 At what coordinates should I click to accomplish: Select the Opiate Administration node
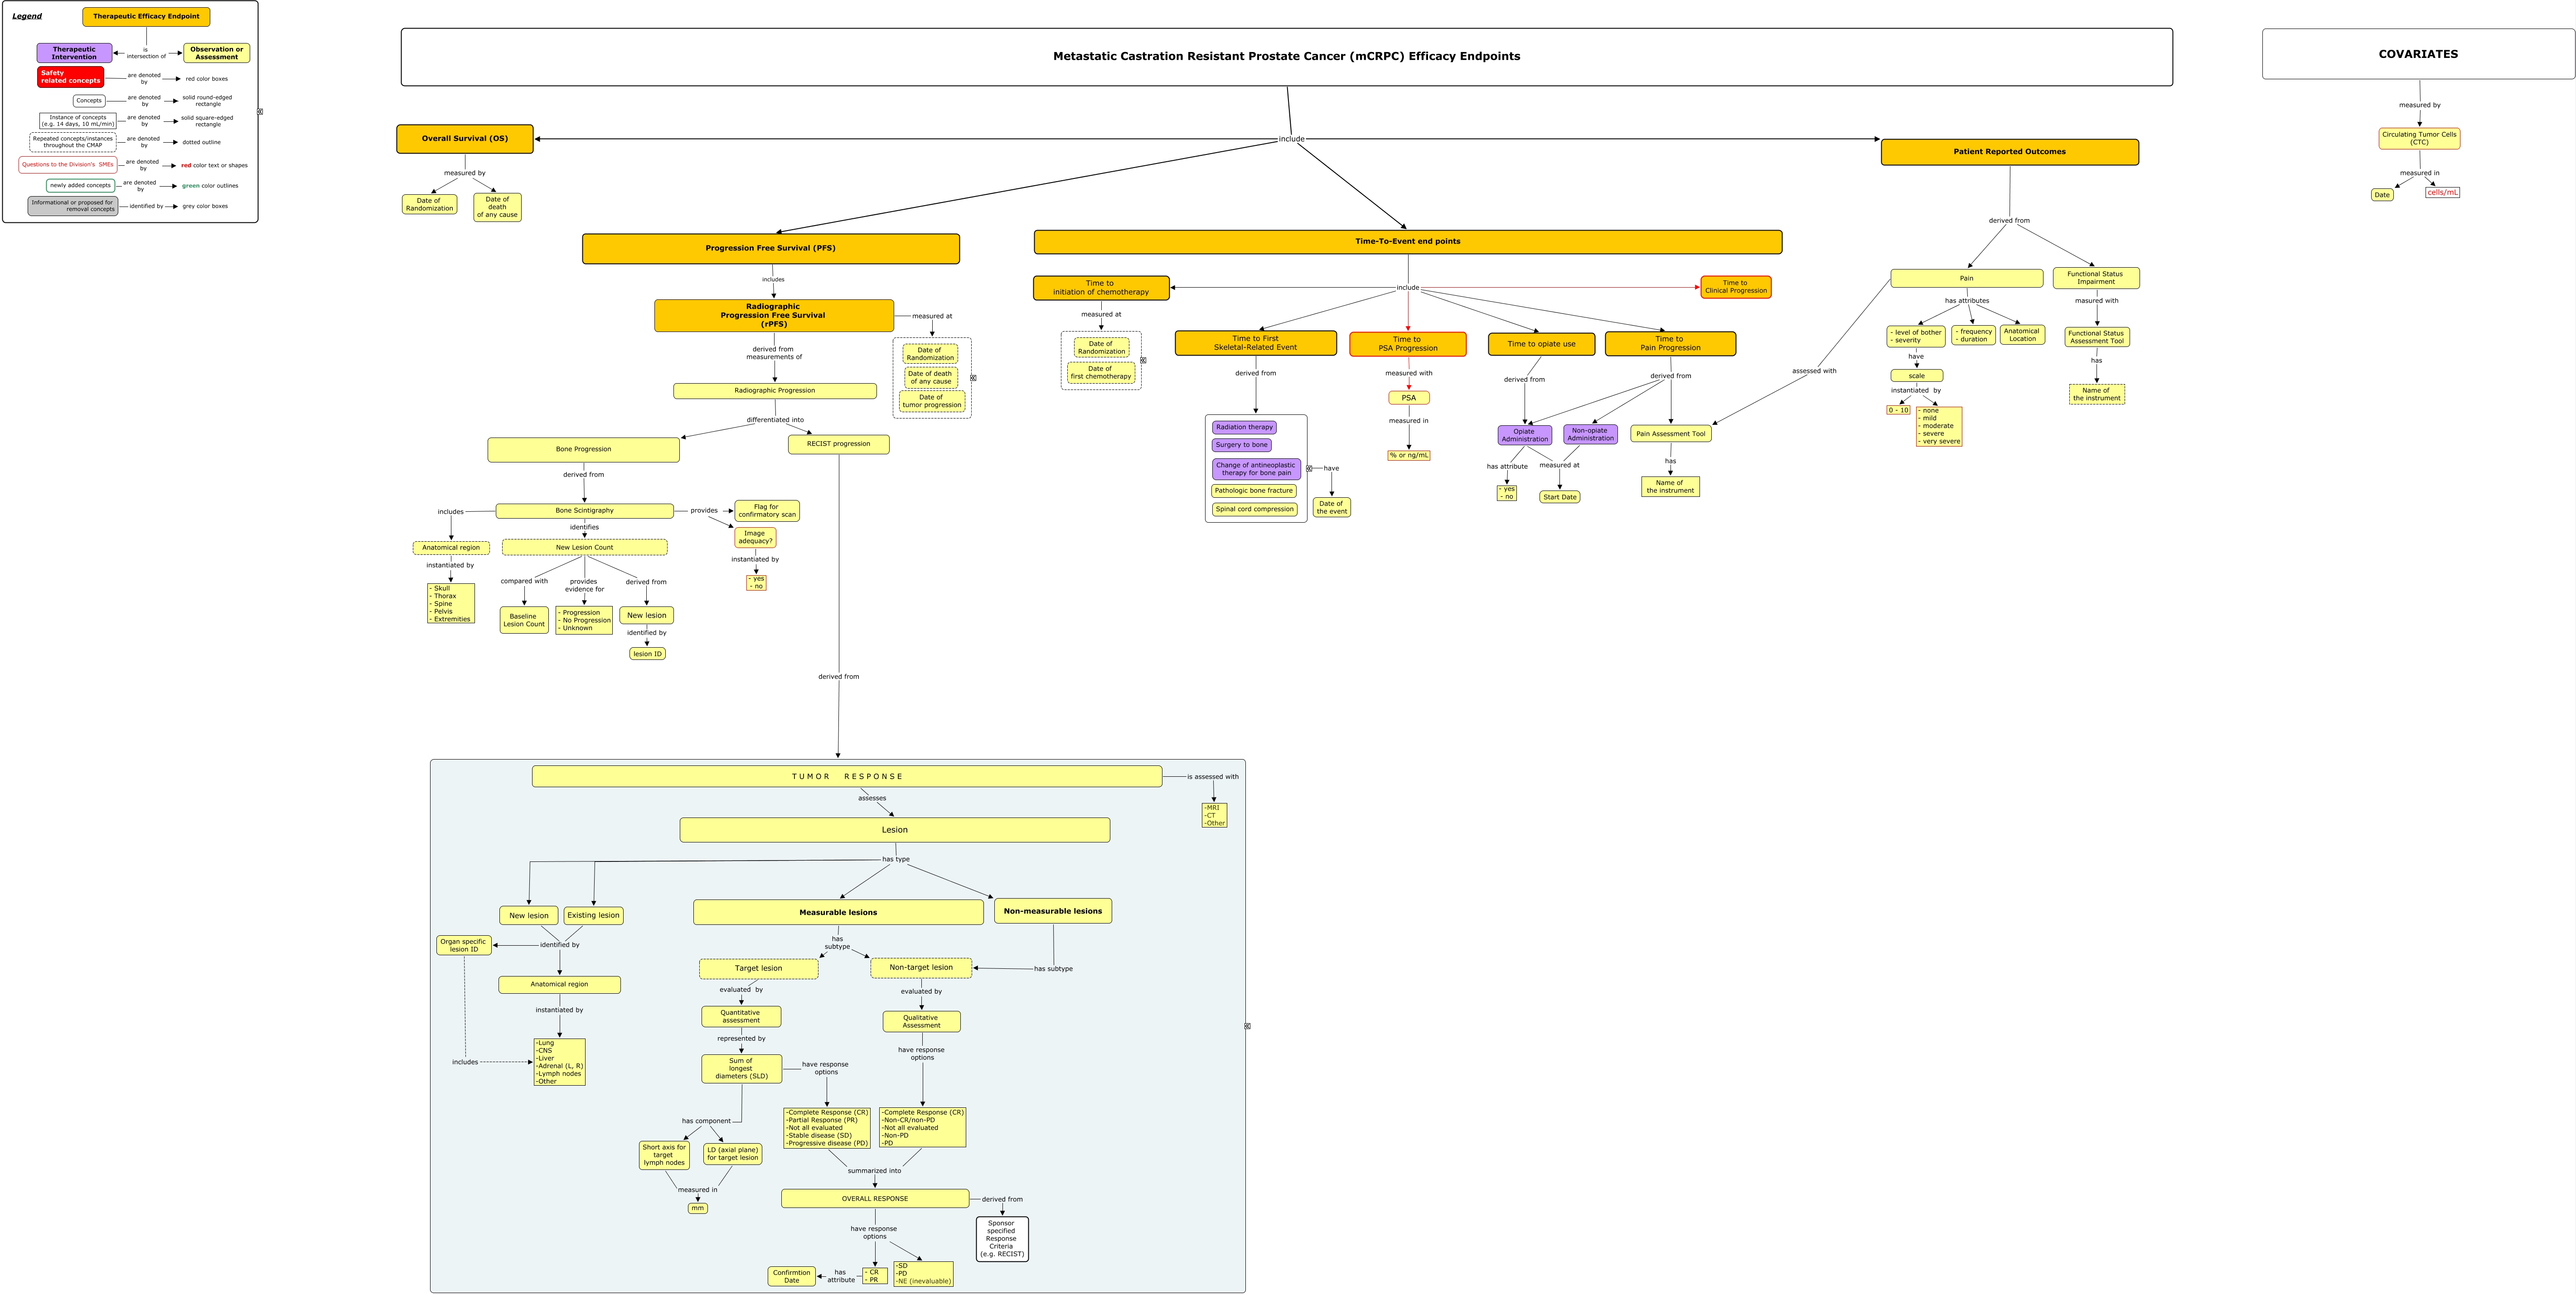[1524, 436]
